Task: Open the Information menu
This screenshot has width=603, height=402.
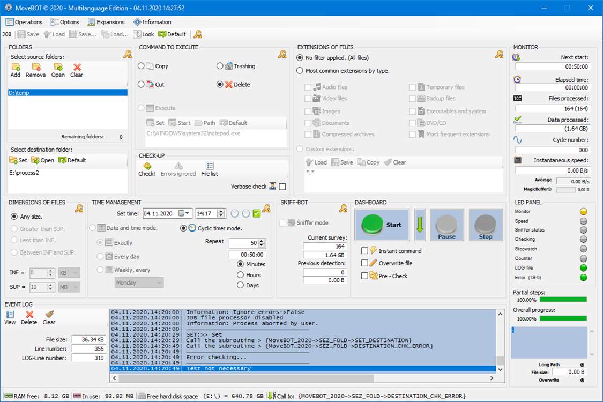Action: point(152,22)
